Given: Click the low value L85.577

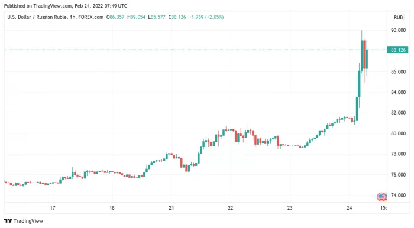Looking at the screenshot, I should pyautogui.click(x=157, y=17).
